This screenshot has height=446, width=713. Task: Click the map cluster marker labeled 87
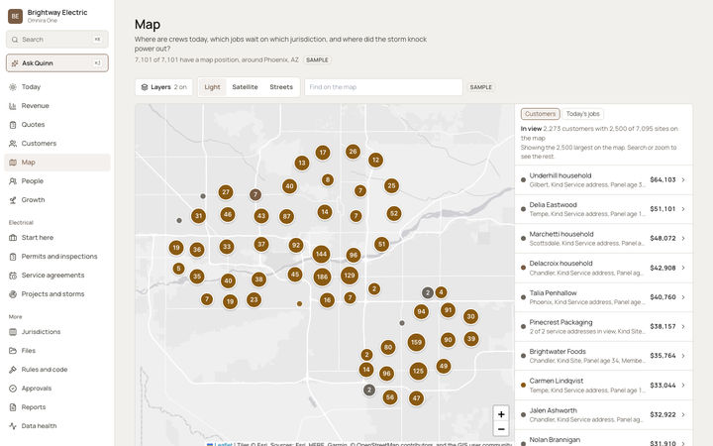click(x=286, y=217)
